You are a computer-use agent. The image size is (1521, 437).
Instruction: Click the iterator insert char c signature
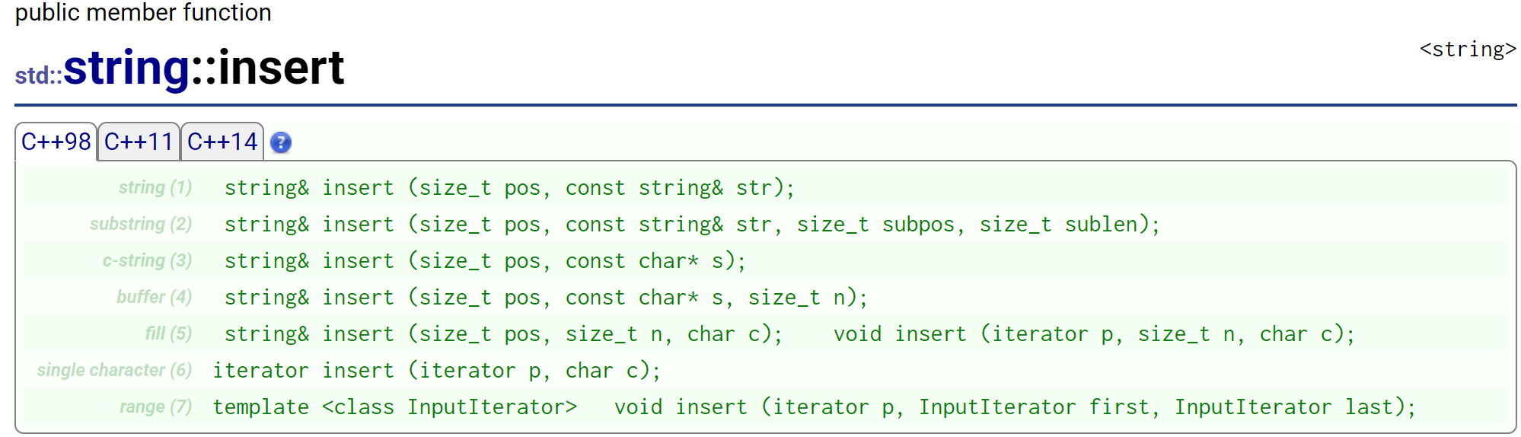436,371
